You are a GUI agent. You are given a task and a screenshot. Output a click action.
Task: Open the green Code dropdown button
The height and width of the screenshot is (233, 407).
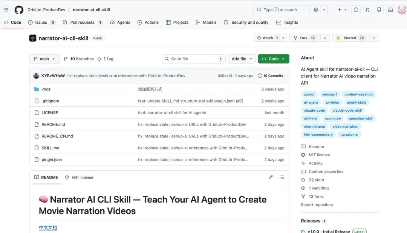point(274,59)
